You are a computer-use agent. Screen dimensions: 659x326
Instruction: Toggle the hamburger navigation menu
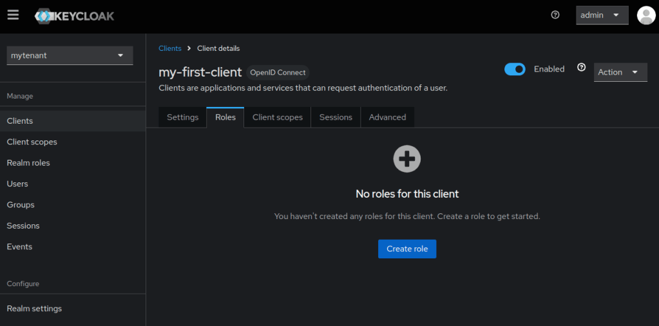tap(13, 15)
